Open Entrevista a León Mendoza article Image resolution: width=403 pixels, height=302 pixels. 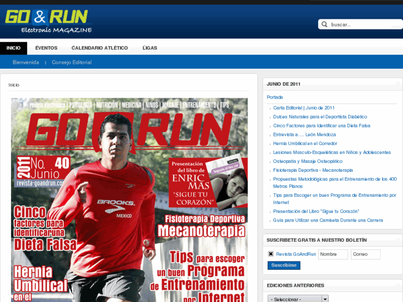(x=304, y=135)
